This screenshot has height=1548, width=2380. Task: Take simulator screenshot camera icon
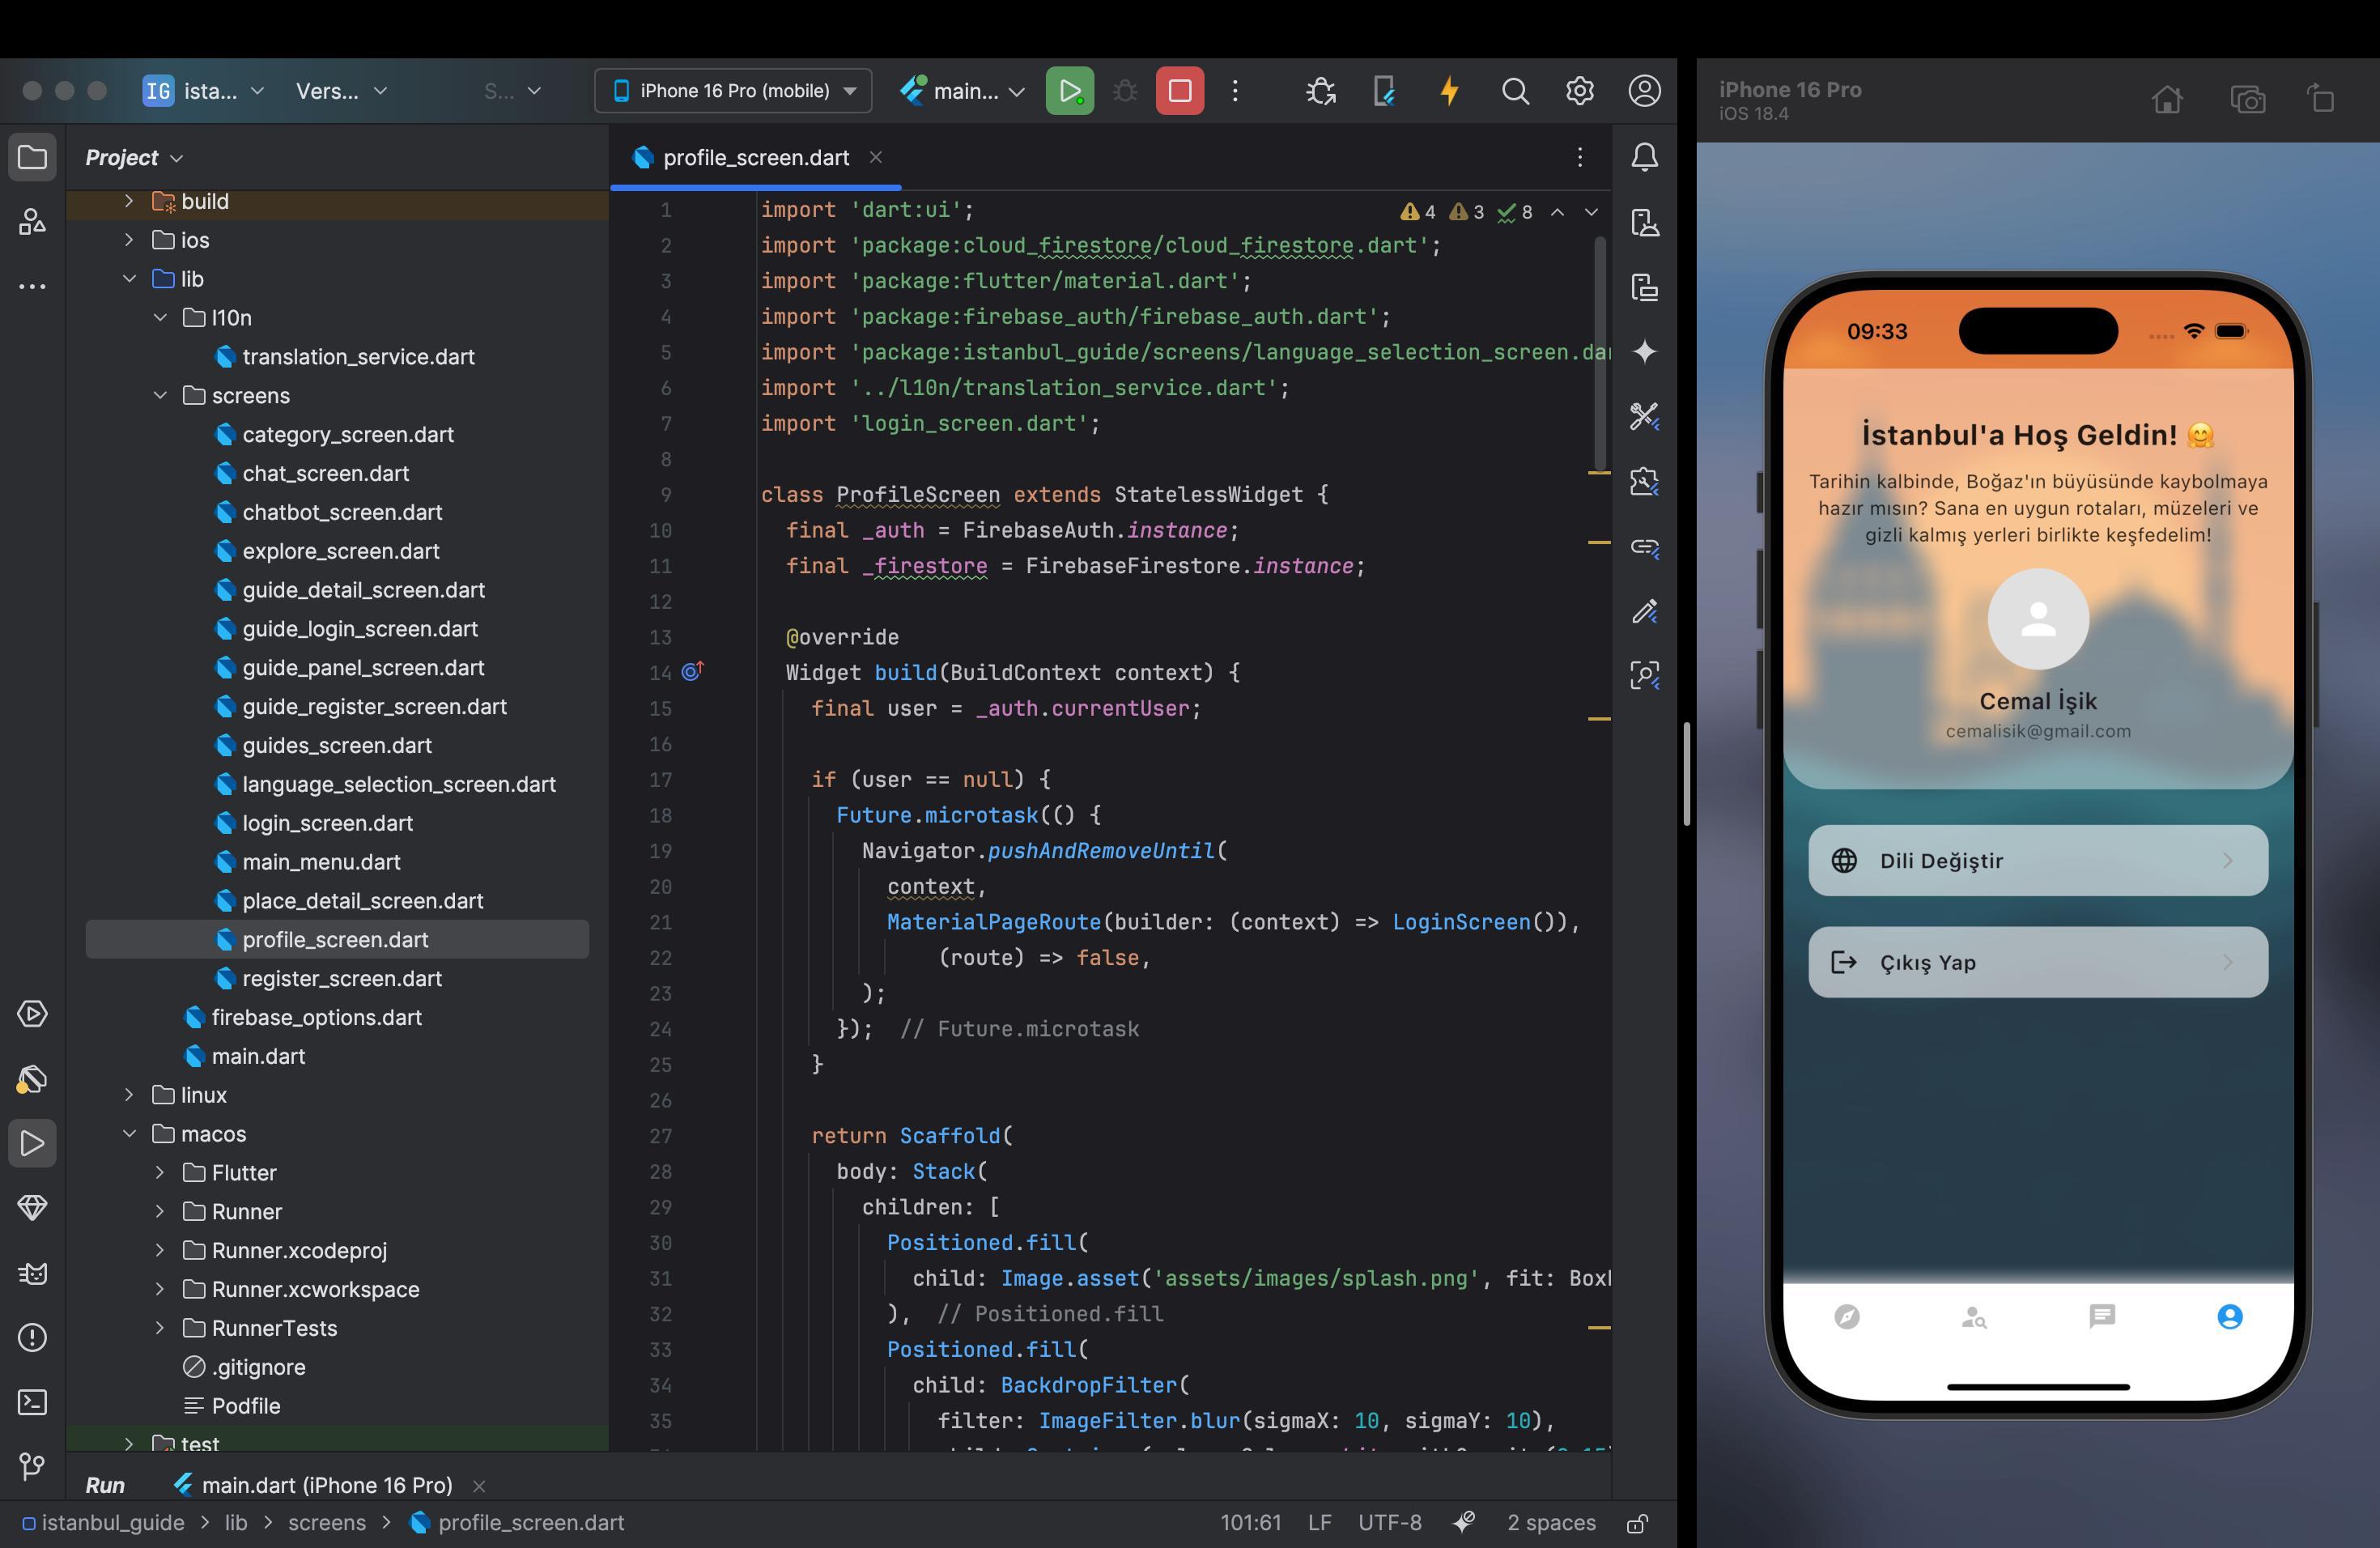(2248, 99)
